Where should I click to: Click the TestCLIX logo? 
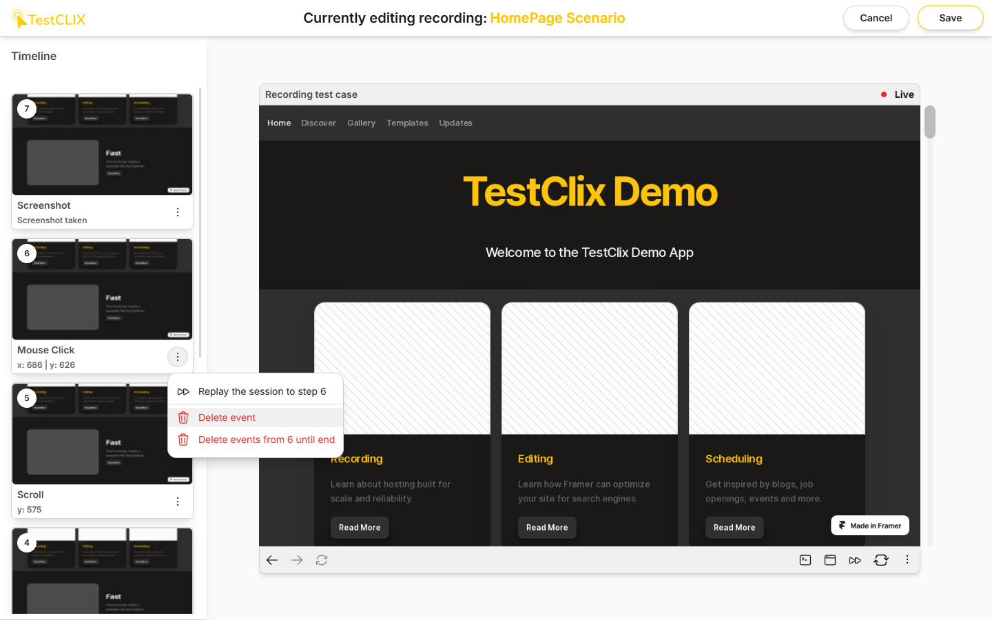[x=49, y=19]
